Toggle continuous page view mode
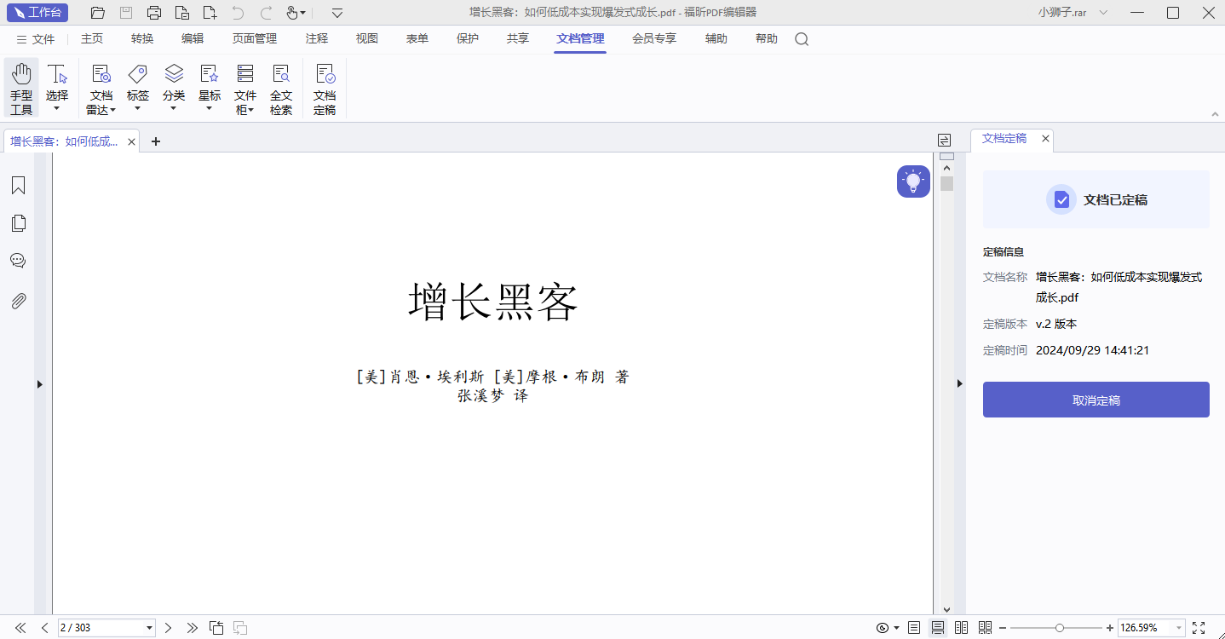Screen dimensions: 1225x639 938,628
